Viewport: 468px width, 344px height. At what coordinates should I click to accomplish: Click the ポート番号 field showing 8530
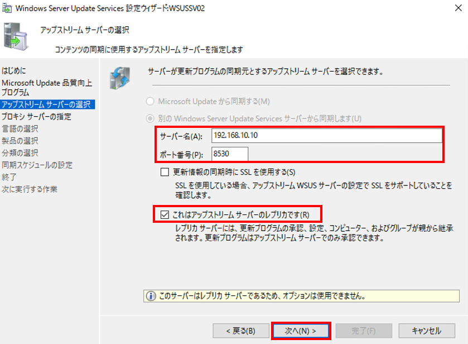pyautogui.click(x=229, y=154)
